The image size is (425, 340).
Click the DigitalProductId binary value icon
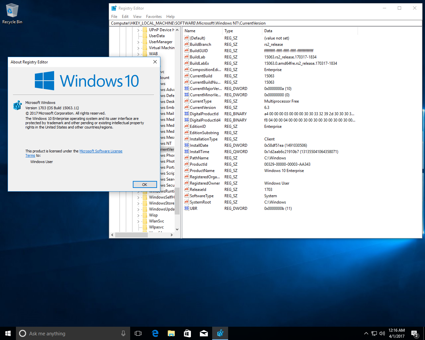coord(187,114)
